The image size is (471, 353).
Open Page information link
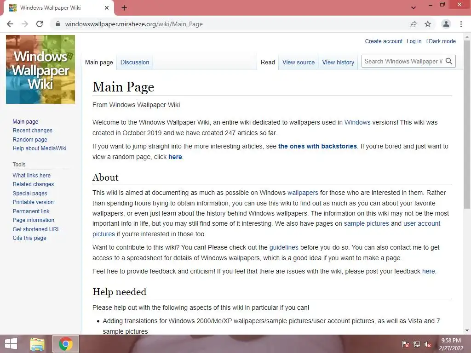[x=33, y=220]
